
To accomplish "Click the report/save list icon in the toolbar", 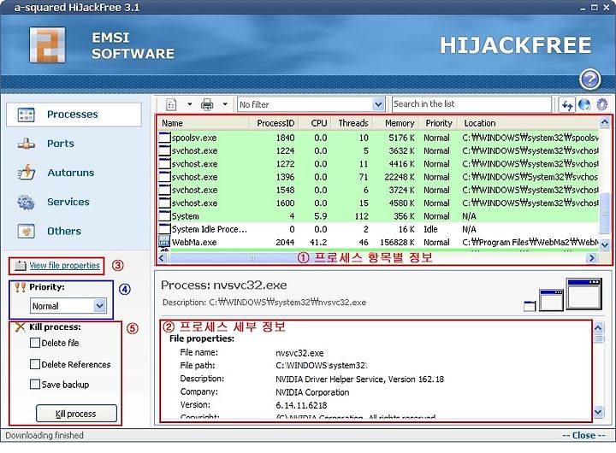I will [172, 104].
